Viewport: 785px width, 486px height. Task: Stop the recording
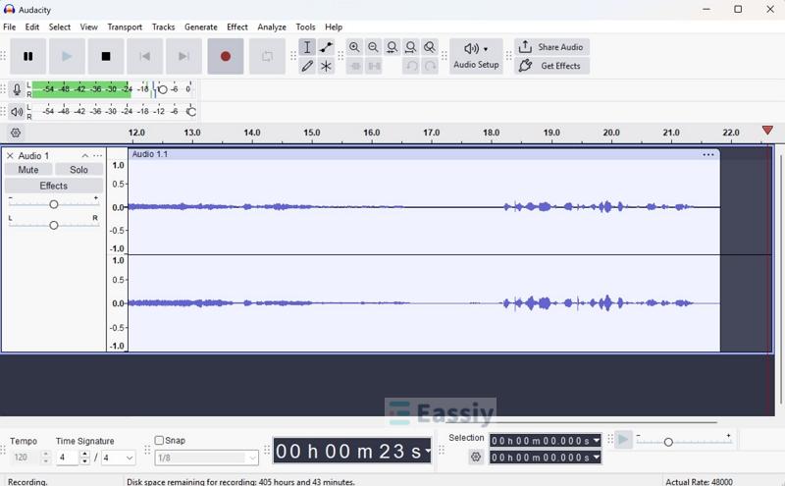106,56
